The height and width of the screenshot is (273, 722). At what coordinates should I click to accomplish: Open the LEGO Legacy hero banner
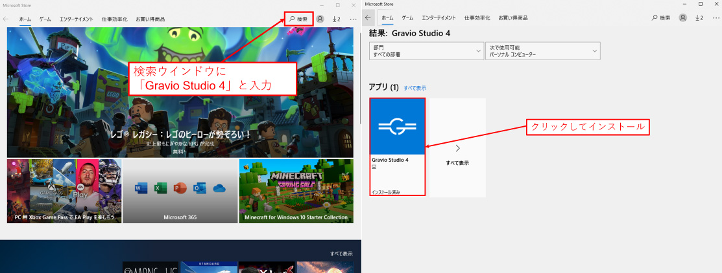click(x=180, y=93)
